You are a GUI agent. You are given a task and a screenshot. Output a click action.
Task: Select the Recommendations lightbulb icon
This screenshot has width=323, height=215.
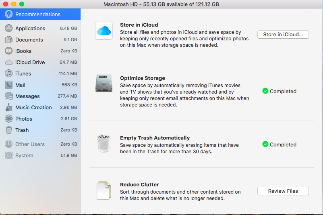coord(8,14)
